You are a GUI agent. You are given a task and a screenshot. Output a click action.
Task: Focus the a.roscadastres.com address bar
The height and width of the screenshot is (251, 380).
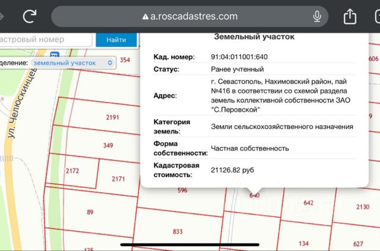[190, 17]
